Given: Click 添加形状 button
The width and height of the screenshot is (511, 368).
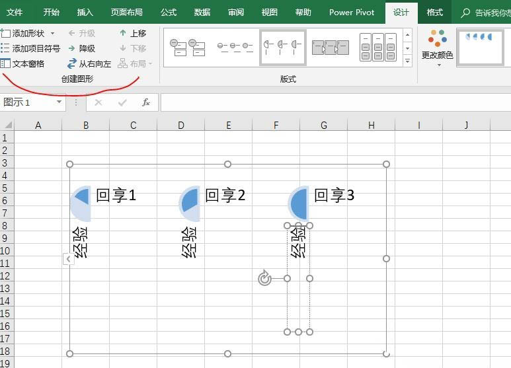Looking at the screenshot, I should point(23,33).
